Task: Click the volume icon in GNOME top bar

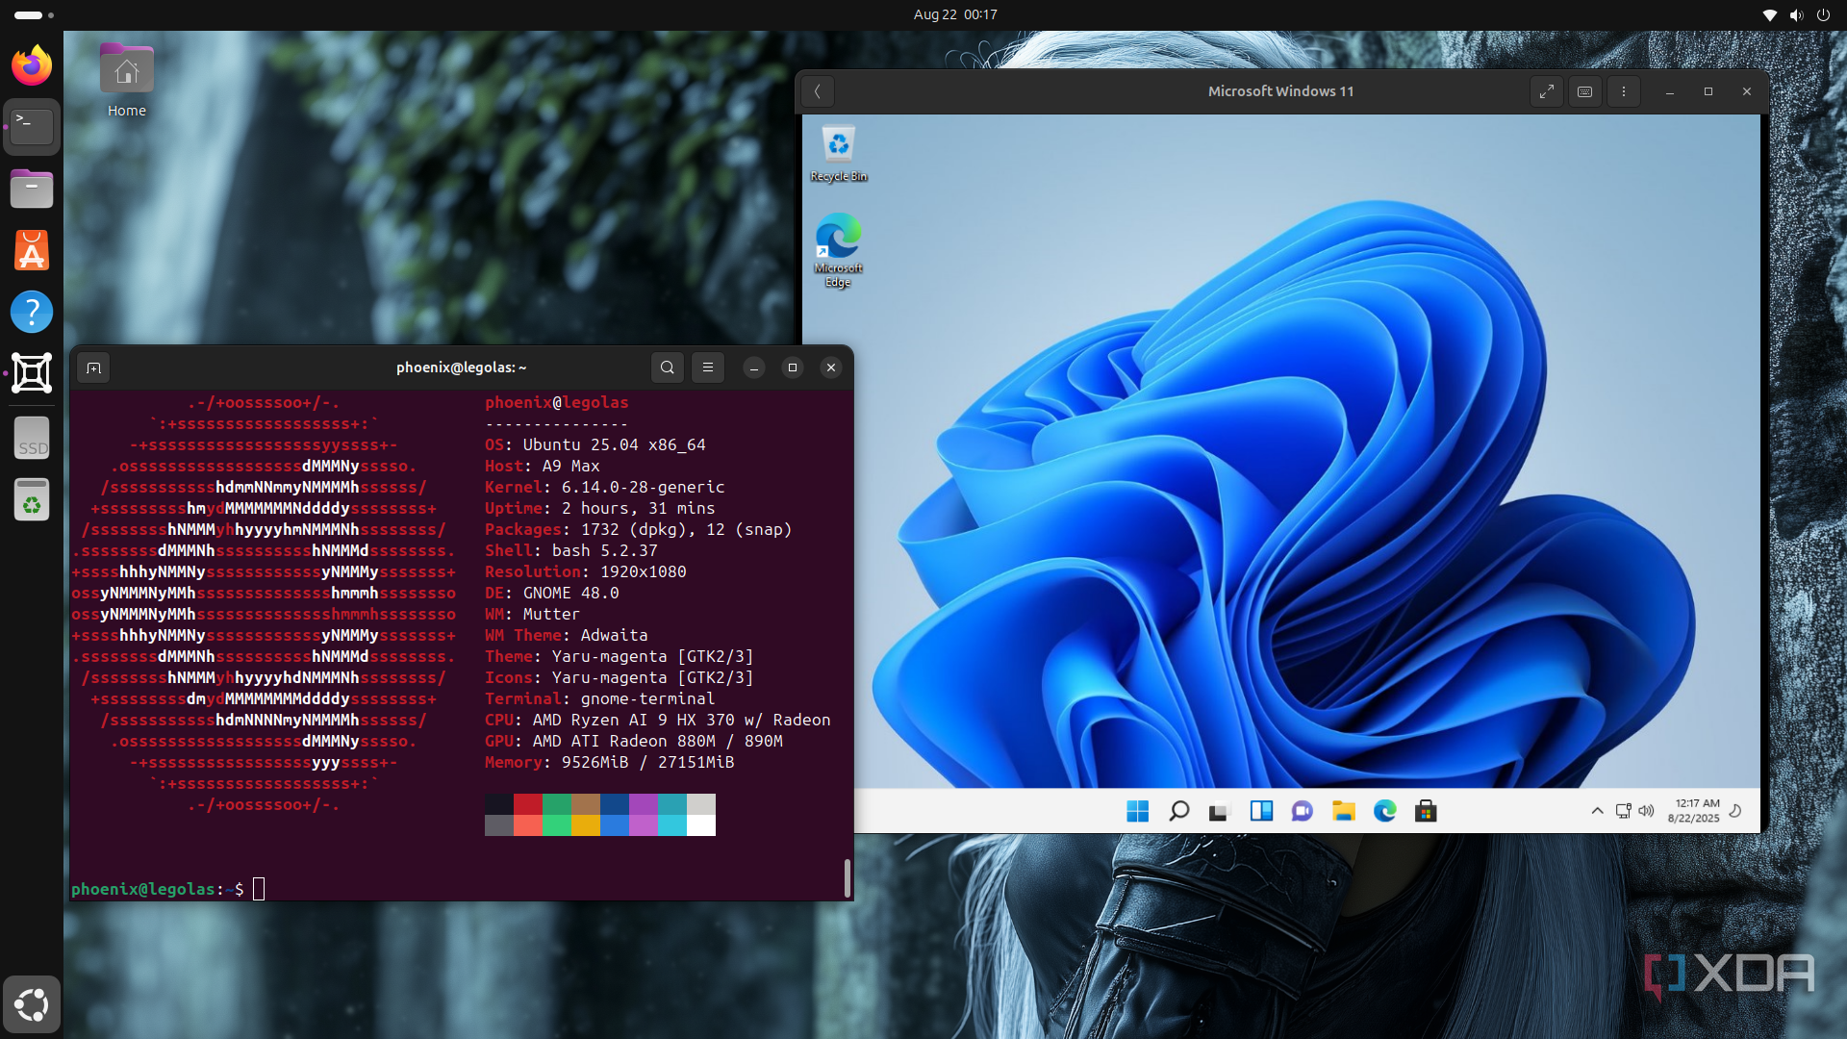Action: (x=1796, y=14)
